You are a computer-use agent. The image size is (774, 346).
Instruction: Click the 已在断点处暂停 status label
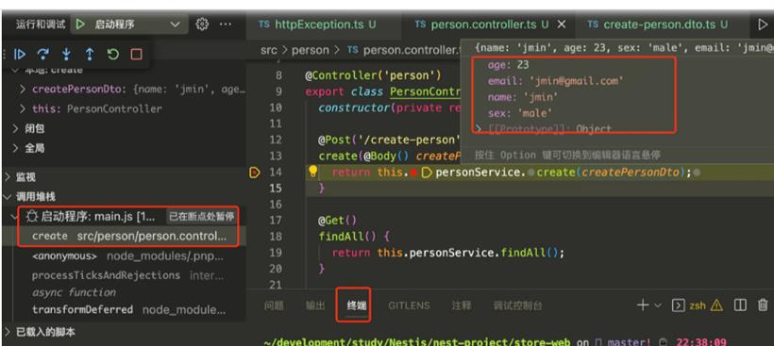tap(201, 216)
